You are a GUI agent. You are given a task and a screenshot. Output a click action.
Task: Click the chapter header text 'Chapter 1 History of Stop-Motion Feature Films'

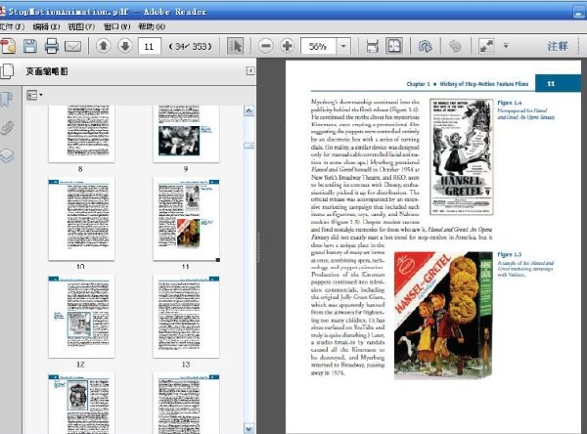tap(468, 84)
